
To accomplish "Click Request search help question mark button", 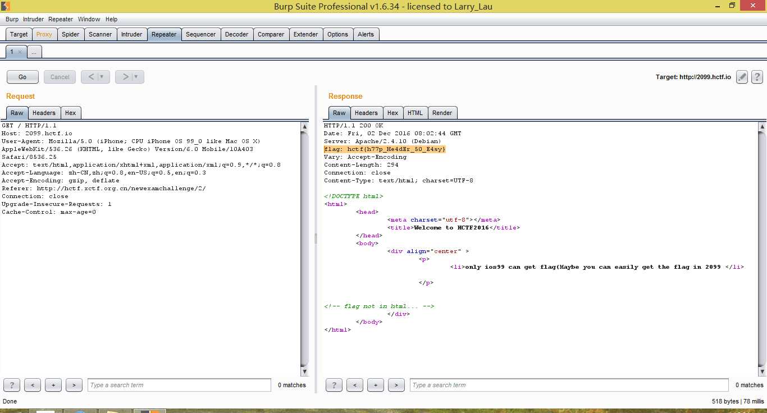I will 12,385.
